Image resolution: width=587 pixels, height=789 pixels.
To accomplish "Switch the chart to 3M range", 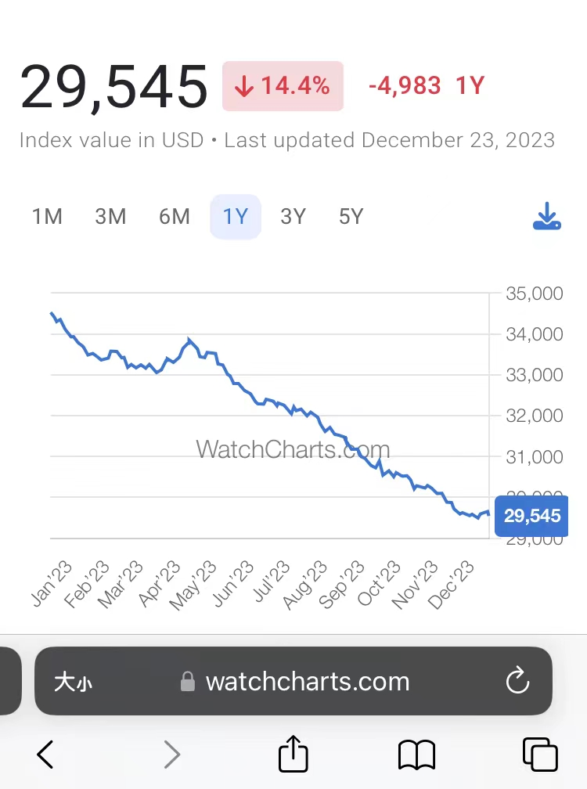I will pyautogui.click(x=110, y=217).
